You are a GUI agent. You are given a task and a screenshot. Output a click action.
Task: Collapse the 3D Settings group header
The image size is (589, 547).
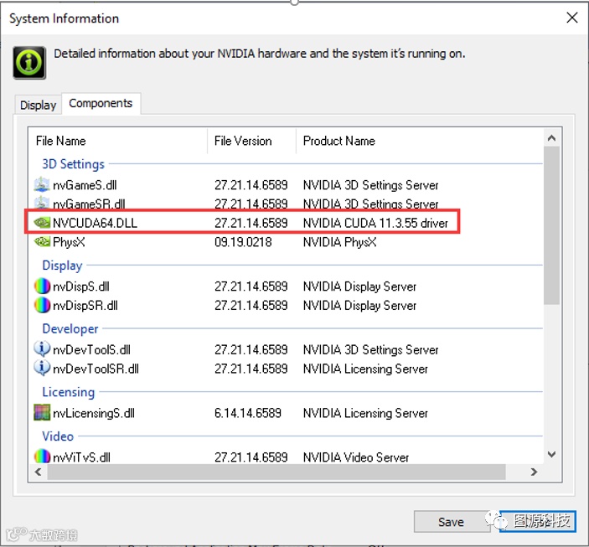73,164
